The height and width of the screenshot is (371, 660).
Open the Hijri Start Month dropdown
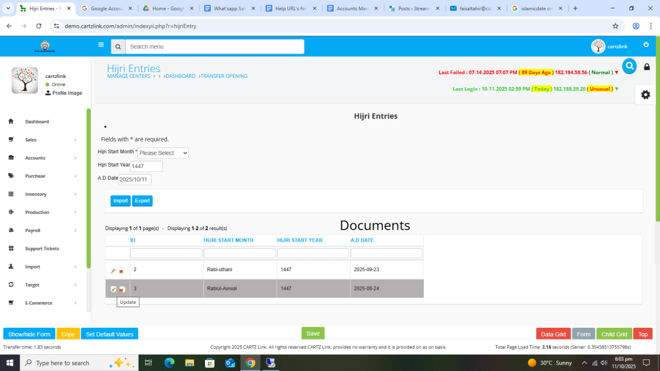pos(163,153)
